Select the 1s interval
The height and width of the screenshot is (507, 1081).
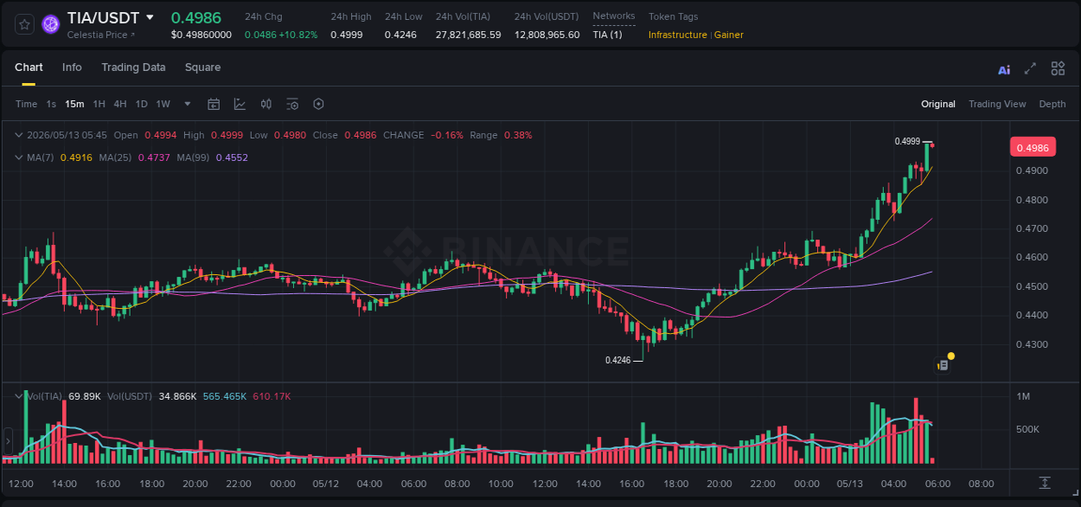(x=51, y=104)
